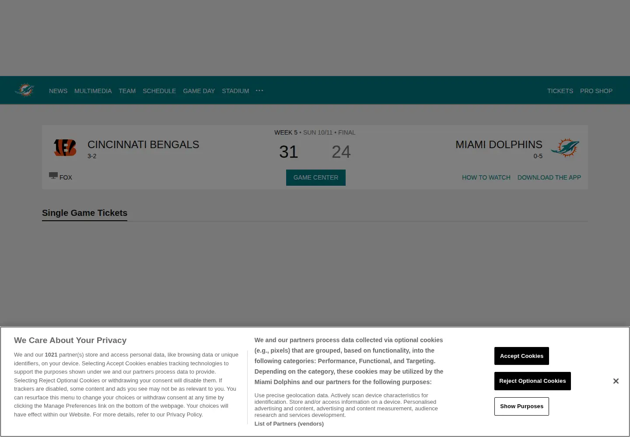Click the Dolphins score 24
The image size is (630, 437).
(x=341, y=152)
